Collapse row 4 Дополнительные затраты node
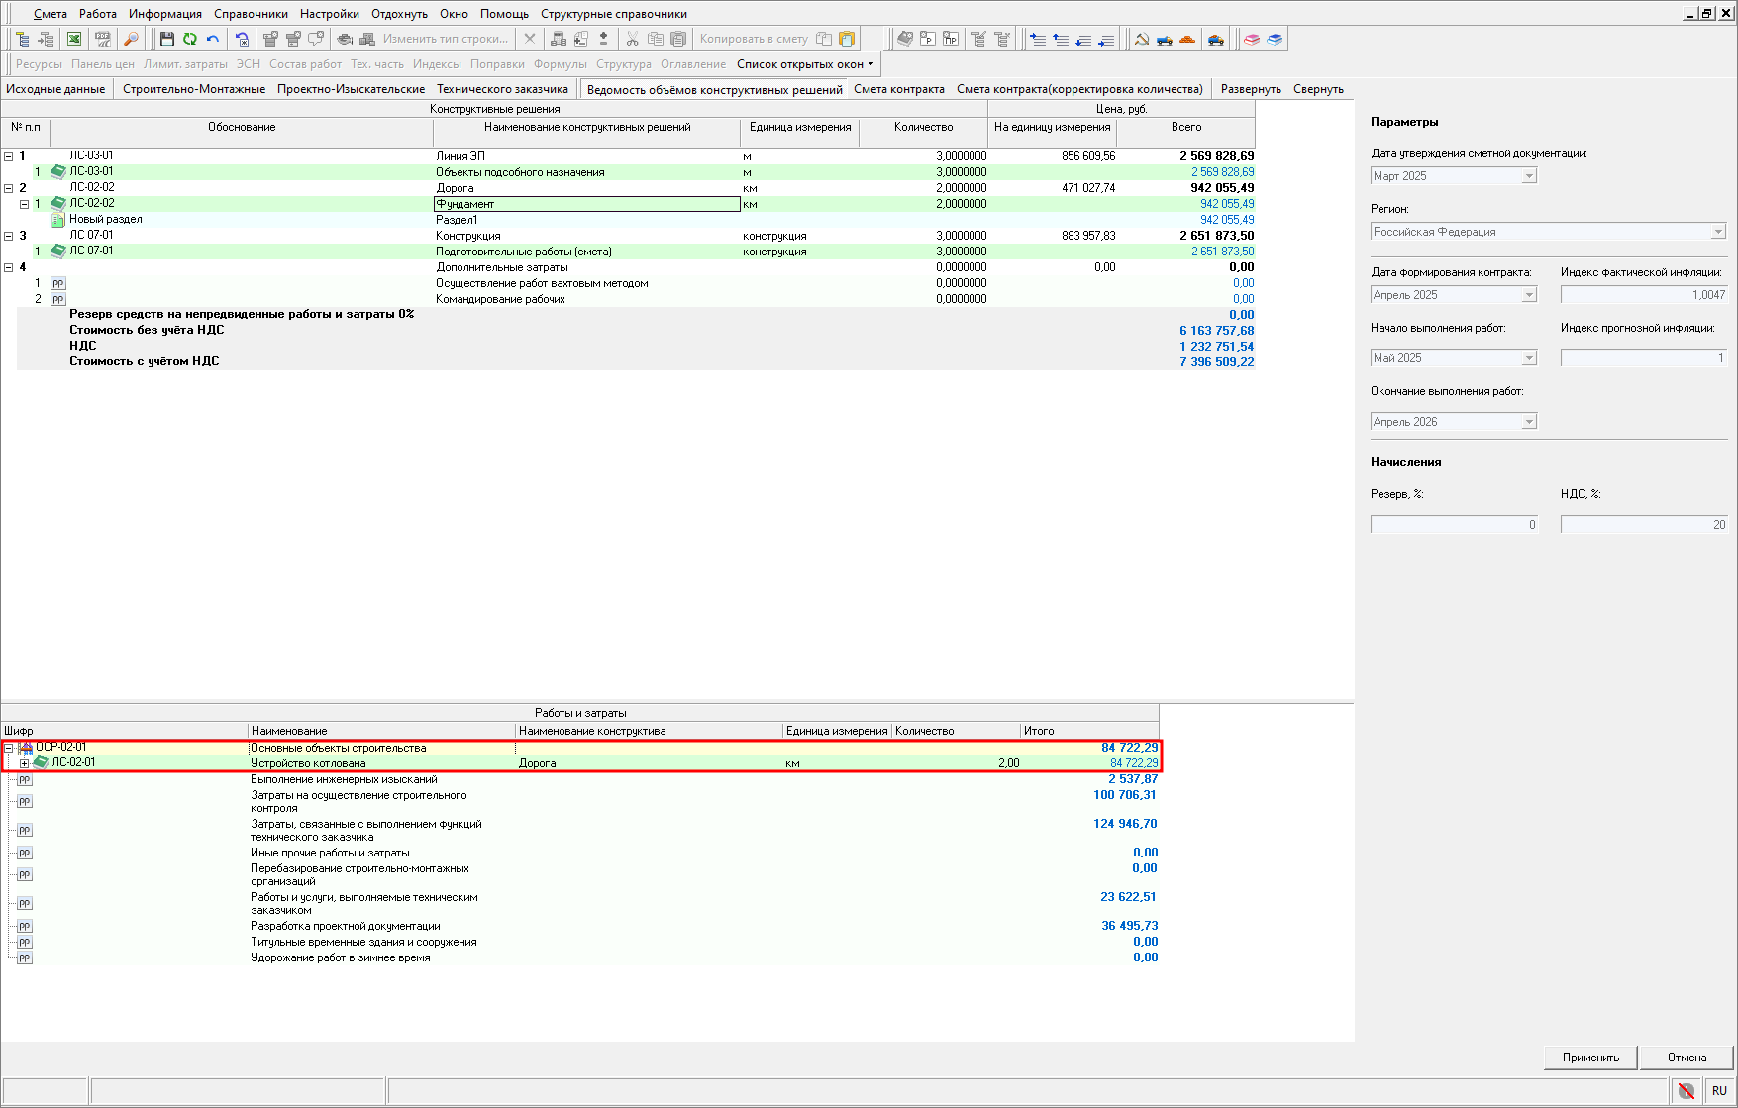The image size is (1738, 1108). pos(9,267)
